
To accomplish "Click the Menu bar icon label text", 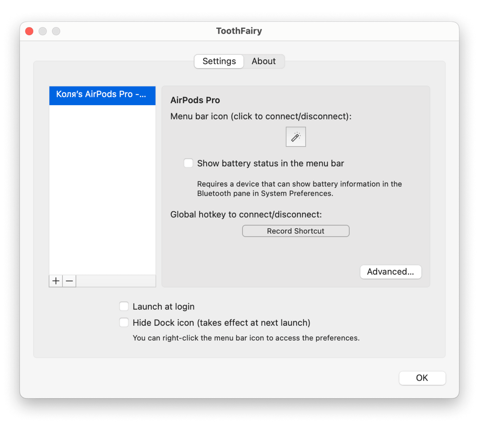I will [261, 117].
